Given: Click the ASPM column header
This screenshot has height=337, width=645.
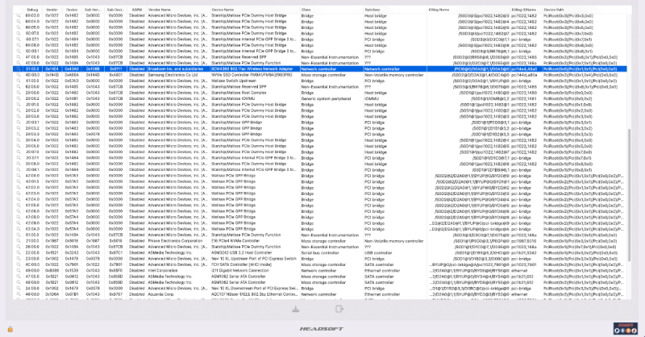Looking at the screenshot, I should (136, 10).
